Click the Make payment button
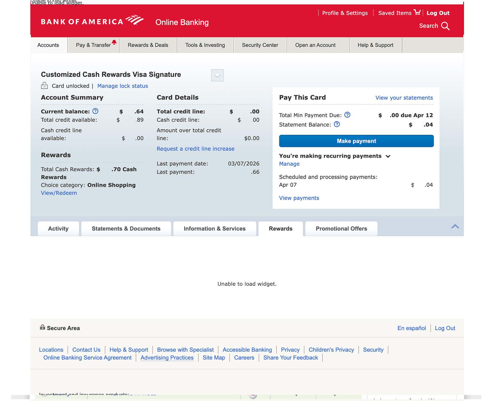The image size is (485, 401). point(356,141)
